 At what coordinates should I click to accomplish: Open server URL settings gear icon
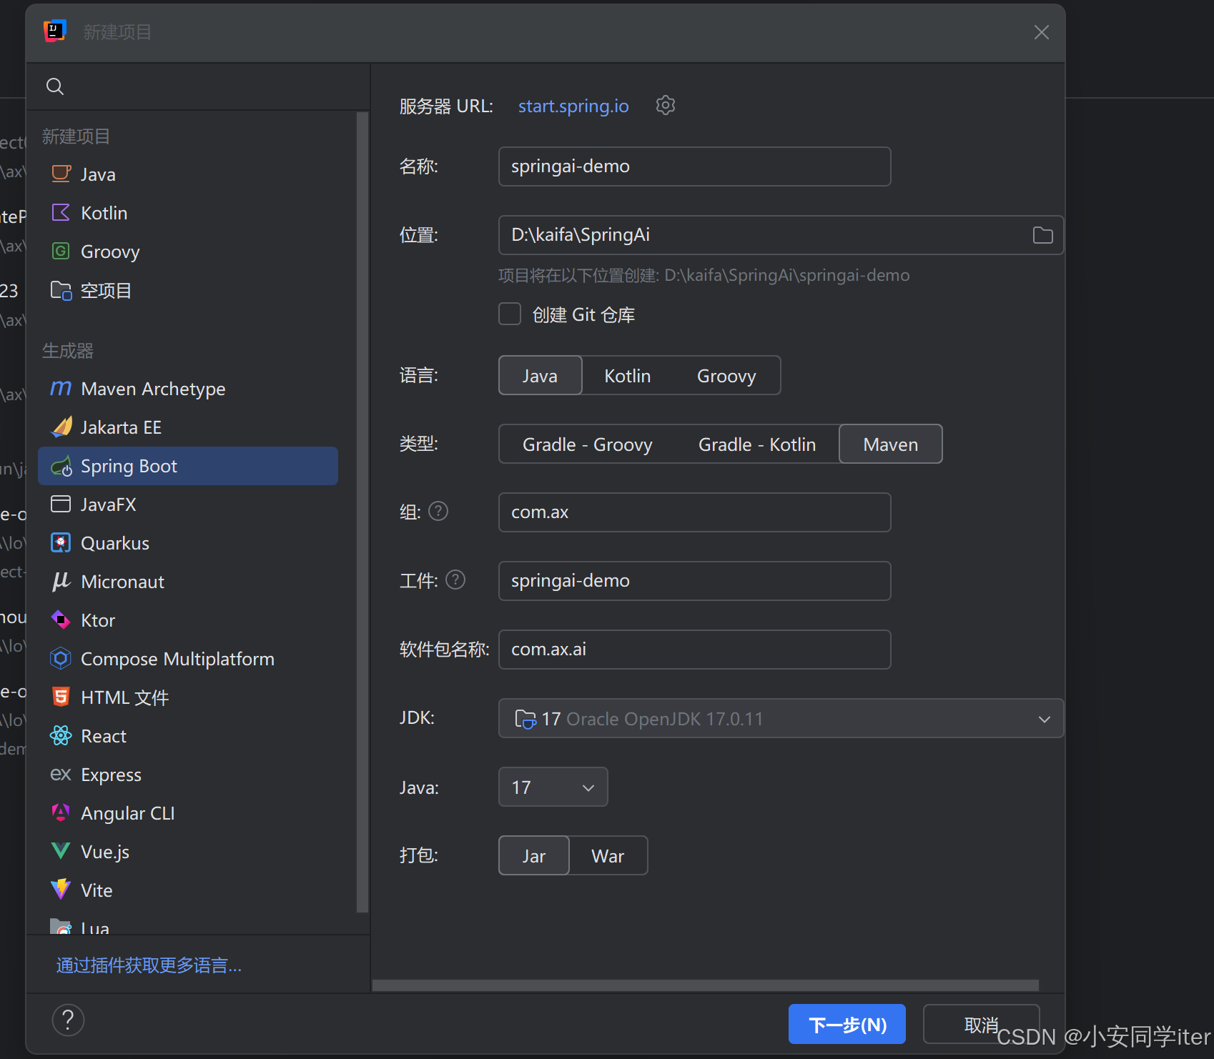pyautogui.click(x=666, y=105)
